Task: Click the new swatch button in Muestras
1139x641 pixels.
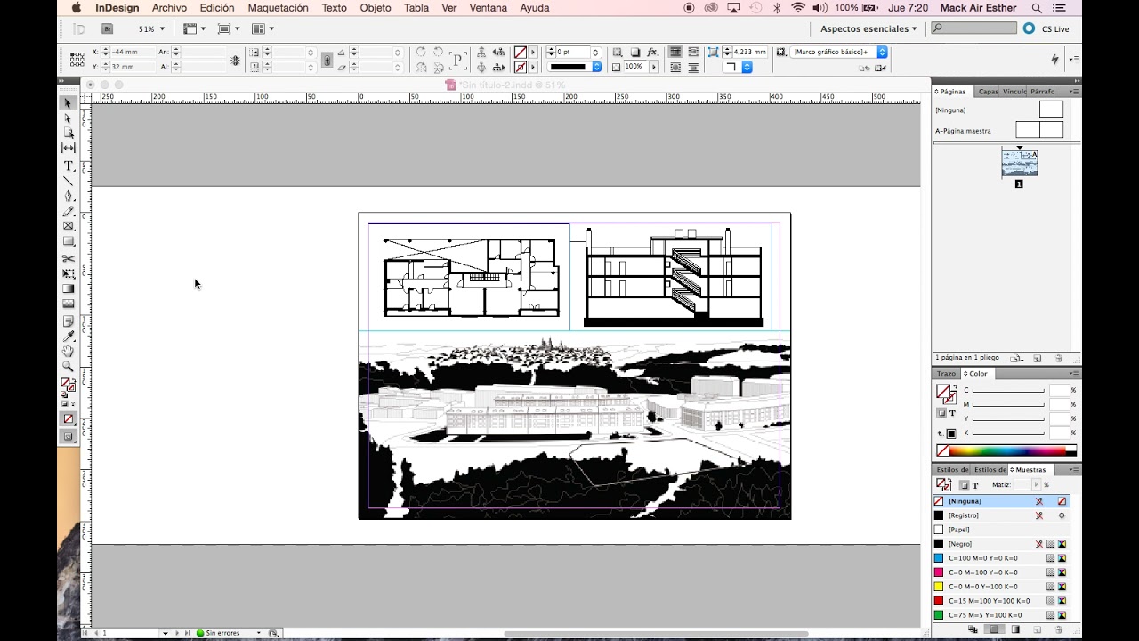Action: (1036, 629)
